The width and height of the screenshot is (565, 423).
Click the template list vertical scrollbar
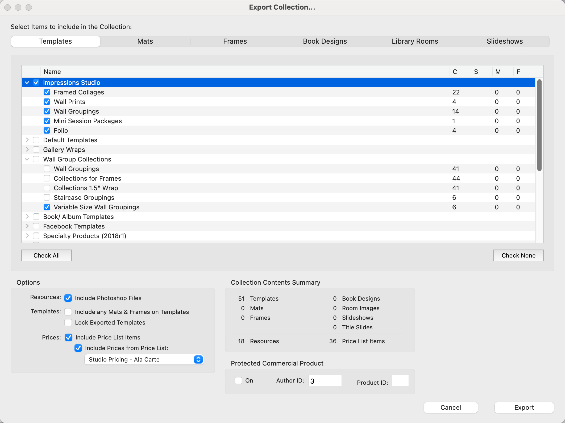click(x=539, y=125)
